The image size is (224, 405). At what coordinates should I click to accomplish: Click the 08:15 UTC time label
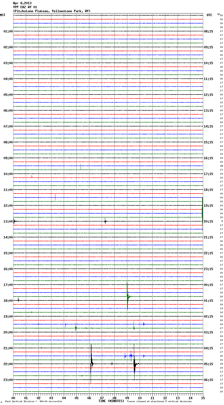[208, 31]
